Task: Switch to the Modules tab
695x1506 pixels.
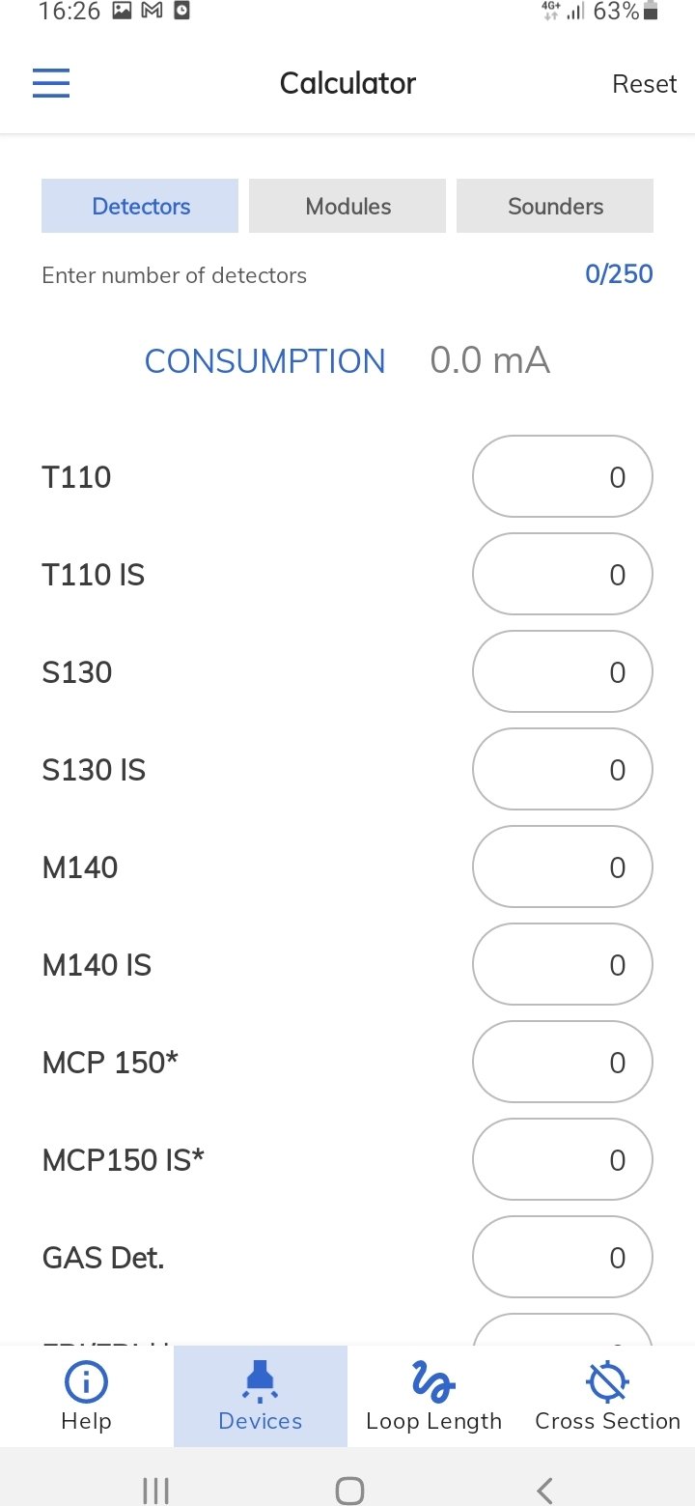Action: coord(347,206)
